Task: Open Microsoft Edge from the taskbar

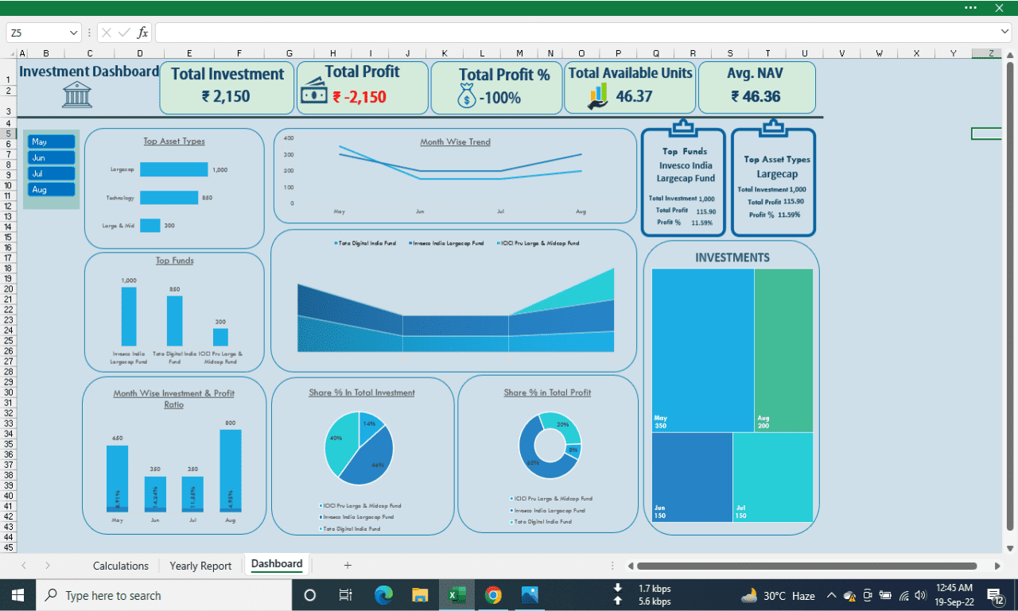Action: pos(383,594)
